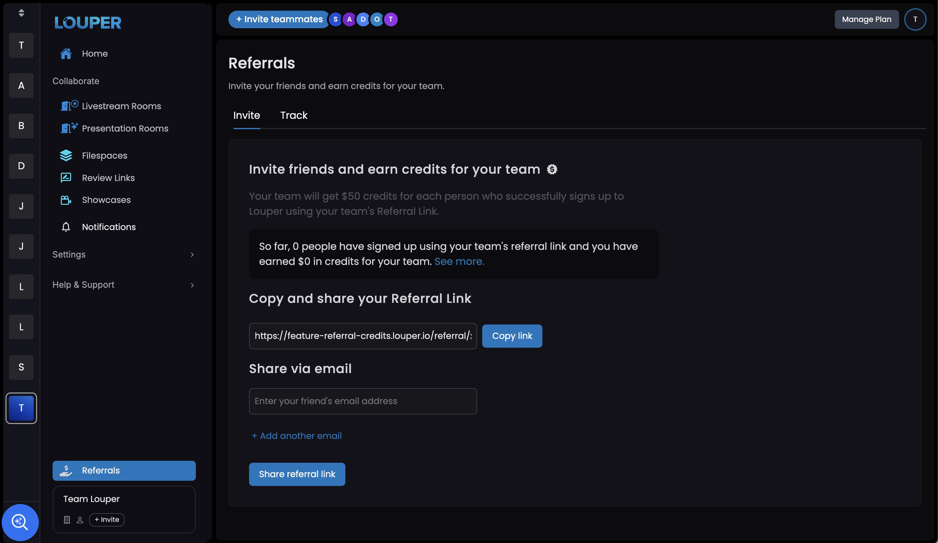Switch to the Track tab
938x543 pixels.
click(294, 115)
